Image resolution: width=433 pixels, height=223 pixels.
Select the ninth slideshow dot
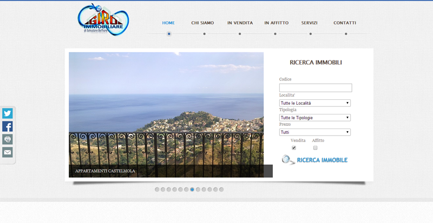204,190
